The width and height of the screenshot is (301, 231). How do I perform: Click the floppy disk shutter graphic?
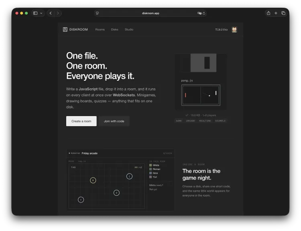203,63
